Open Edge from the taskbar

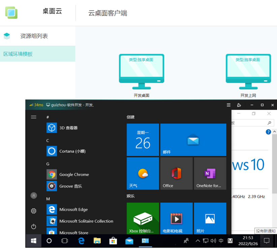(x=81, y=241)
